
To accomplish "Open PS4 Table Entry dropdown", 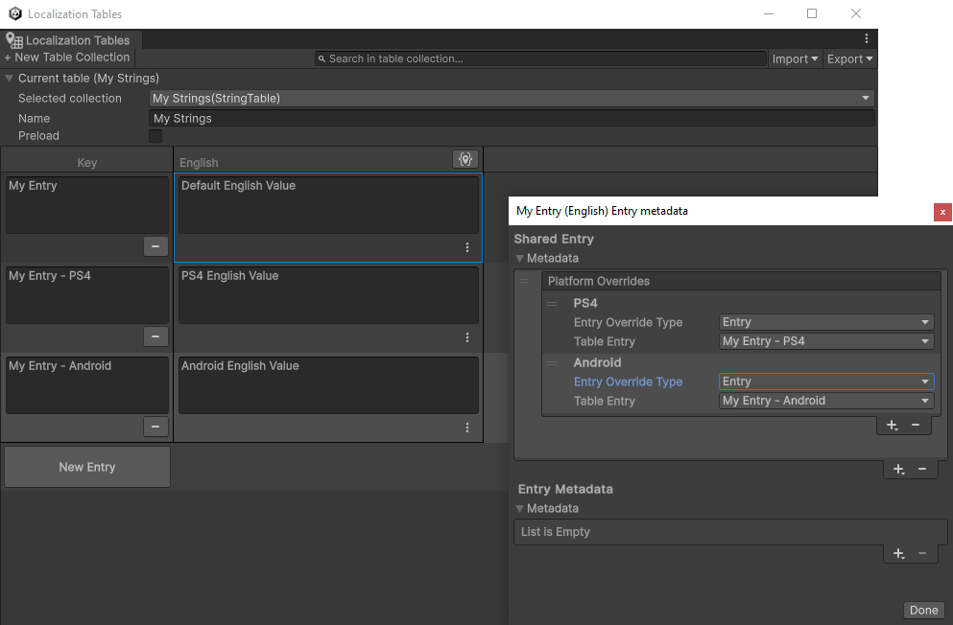I will 826,341.
